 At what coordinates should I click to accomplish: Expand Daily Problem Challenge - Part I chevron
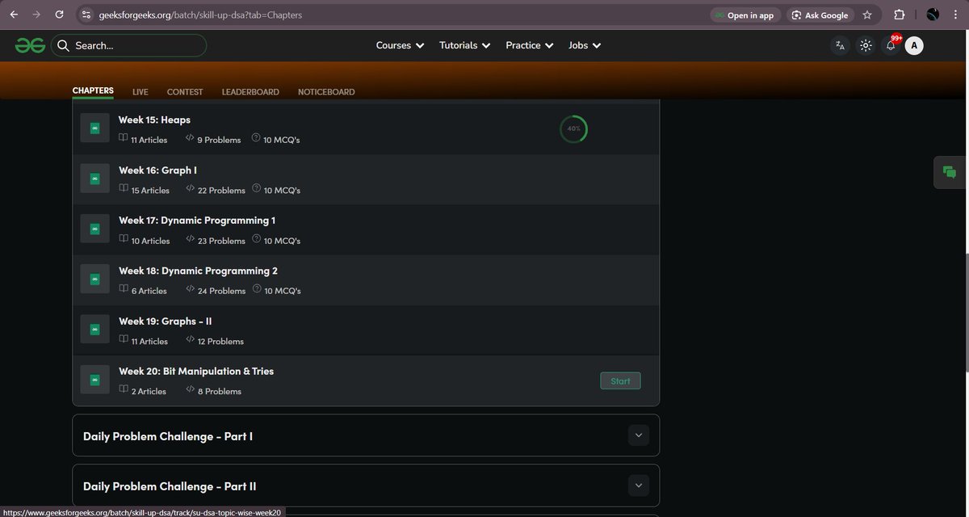point(638,435)
